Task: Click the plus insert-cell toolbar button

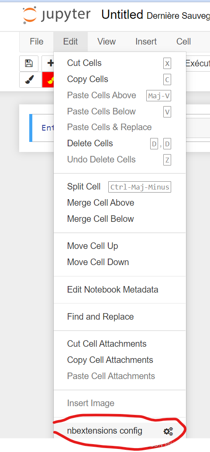Action: coord(48,63)
